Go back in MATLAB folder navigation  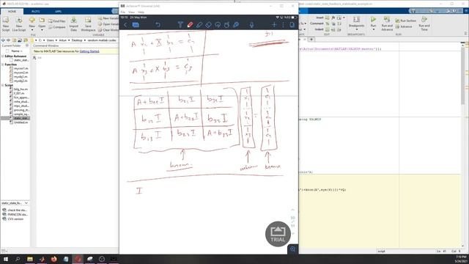click(3, 40)
